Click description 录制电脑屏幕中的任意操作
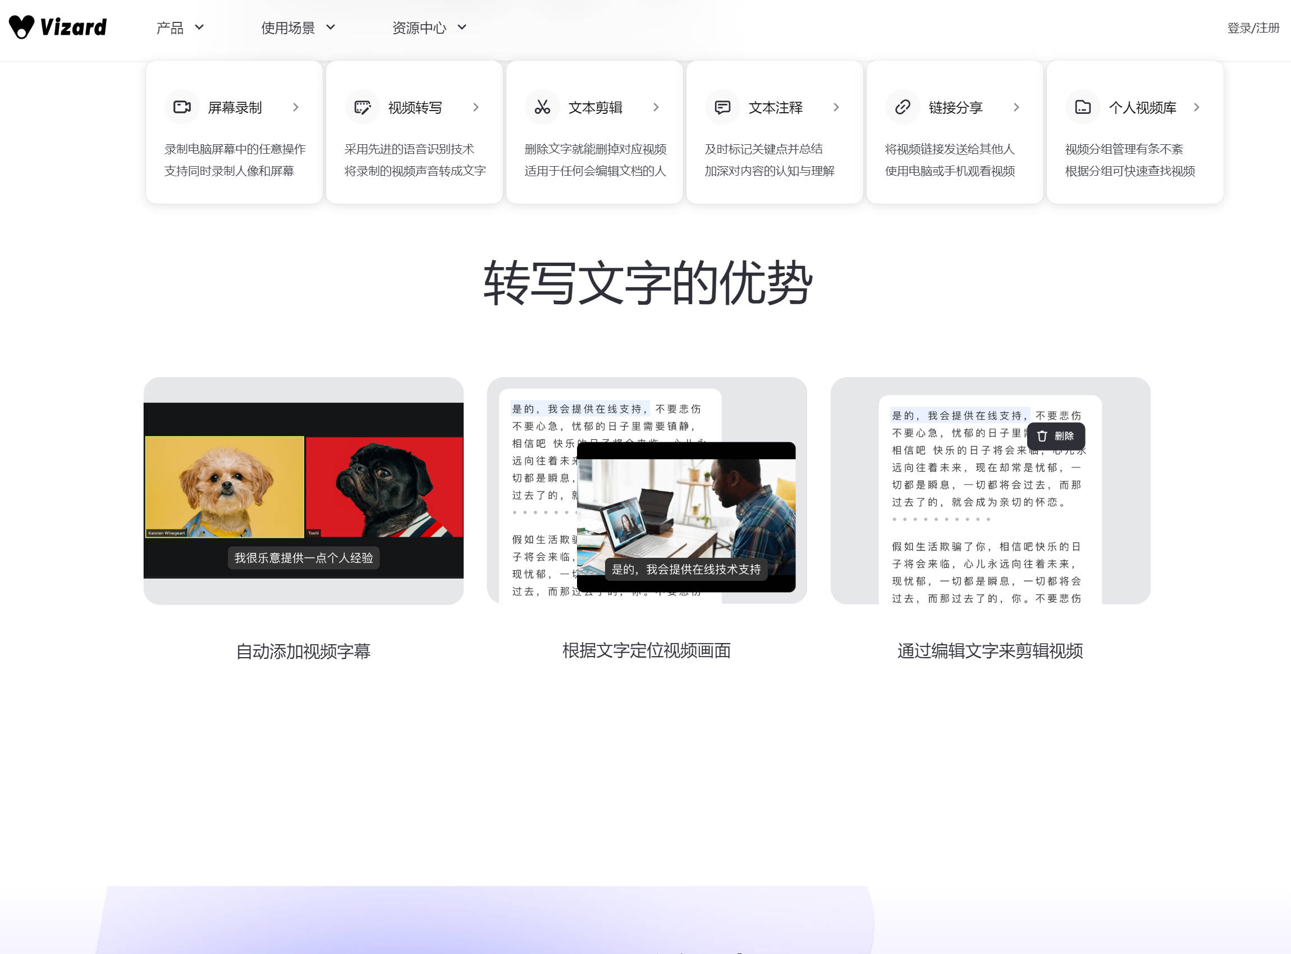The width and height of the screenshot is (1291, 954). tap(235, 149)
